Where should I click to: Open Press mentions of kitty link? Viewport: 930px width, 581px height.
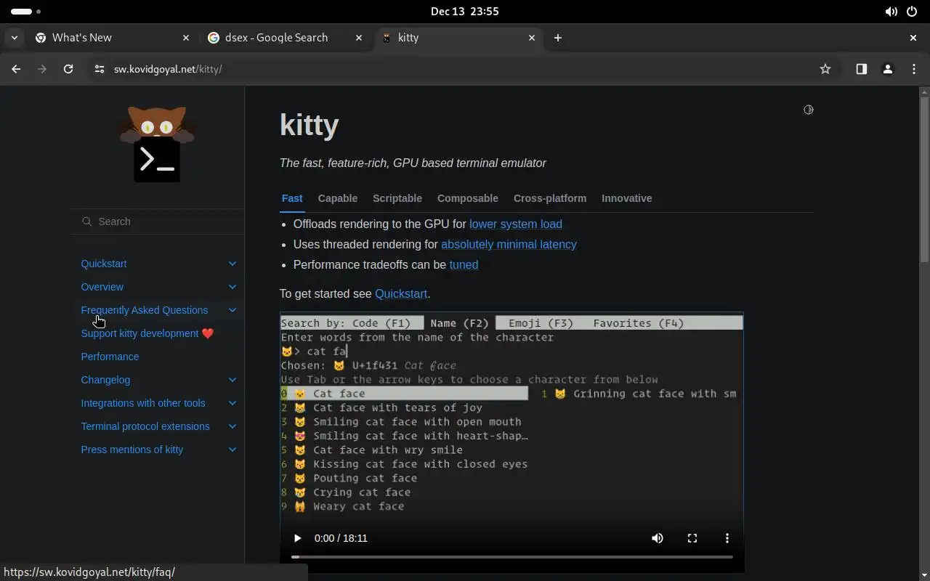(132, 450)
